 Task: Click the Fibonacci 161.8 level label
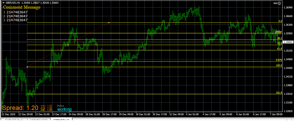point(279,93)
